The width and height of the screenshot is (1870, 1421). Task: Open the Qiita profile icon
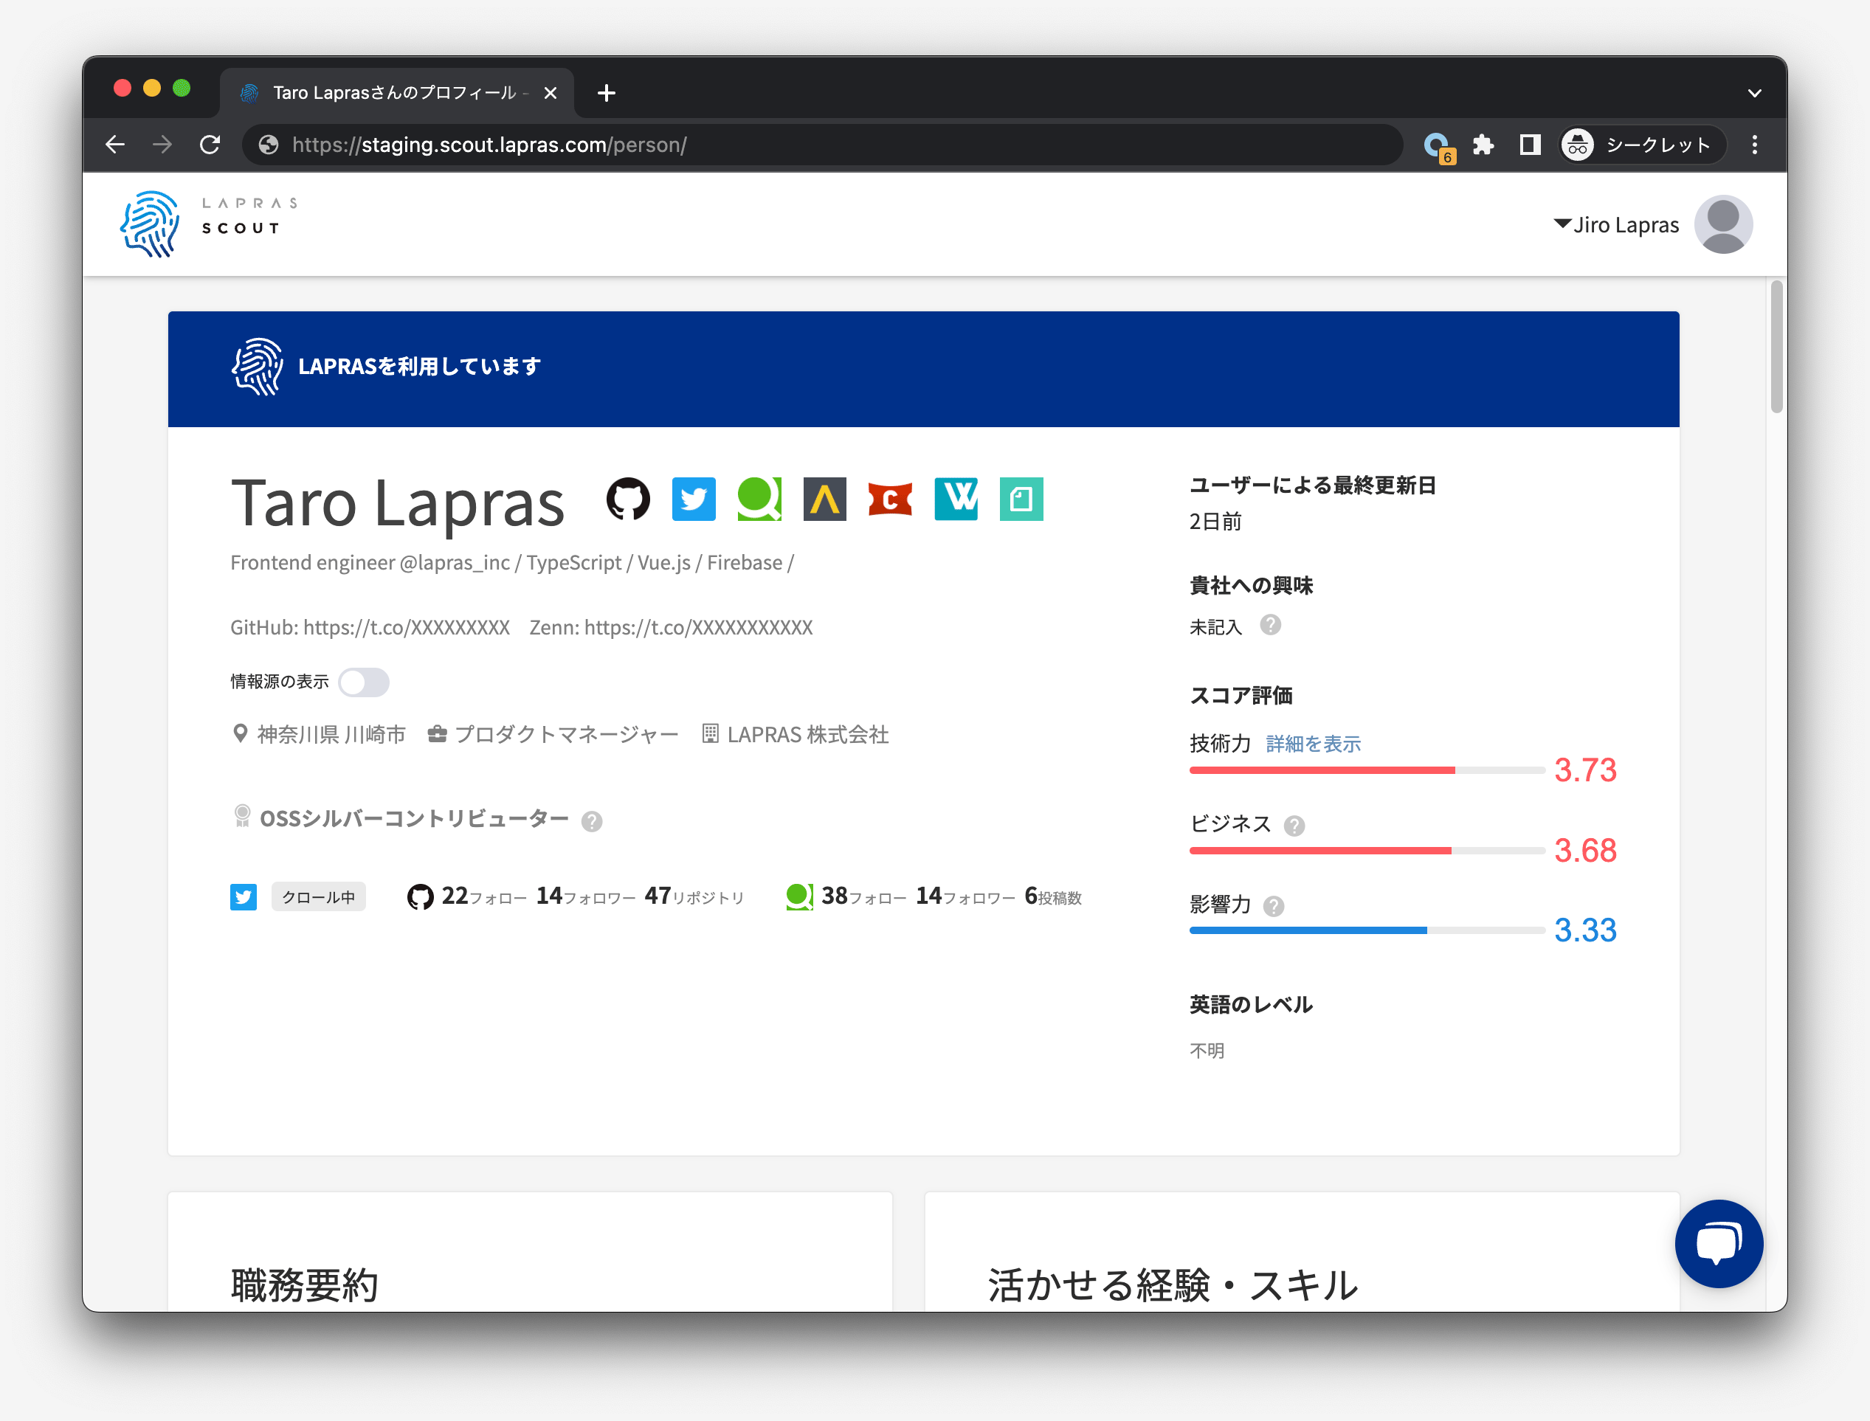pos(759,500)
